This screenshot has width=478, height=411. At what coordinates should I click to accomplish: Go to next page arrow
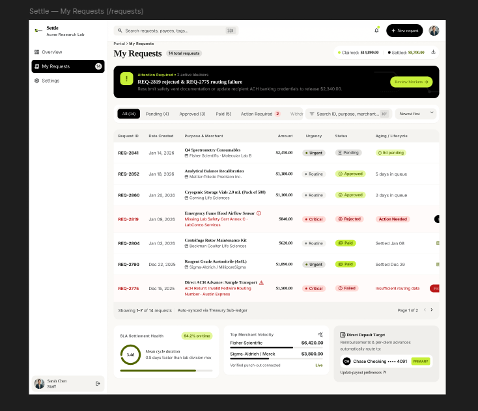[432, 310]
